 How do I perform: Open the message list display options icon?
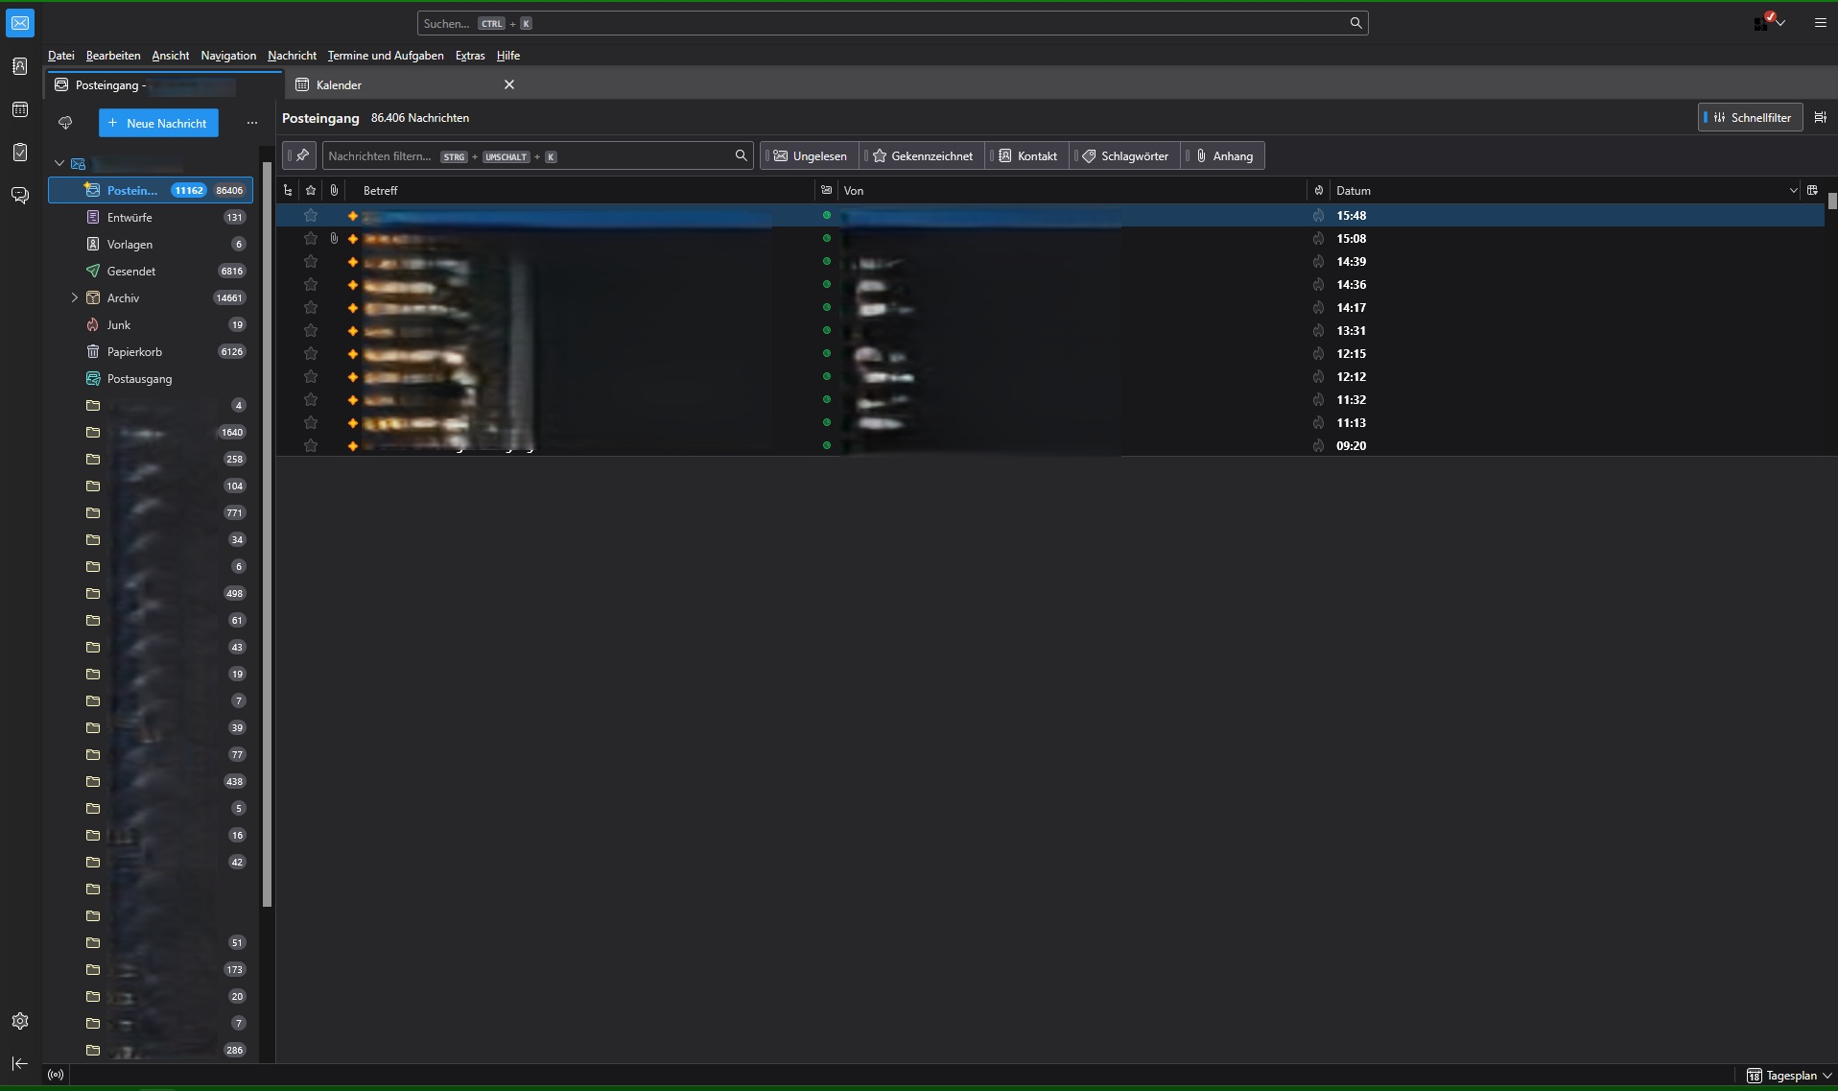click(x=1820, y=118)
